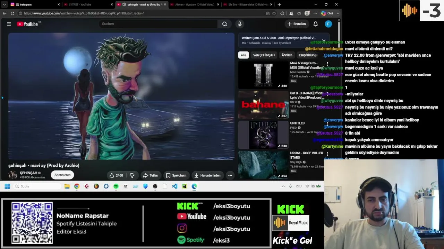
Task: Like the video with thumbs-up showing 2460
Action: [x=116, y=175]
